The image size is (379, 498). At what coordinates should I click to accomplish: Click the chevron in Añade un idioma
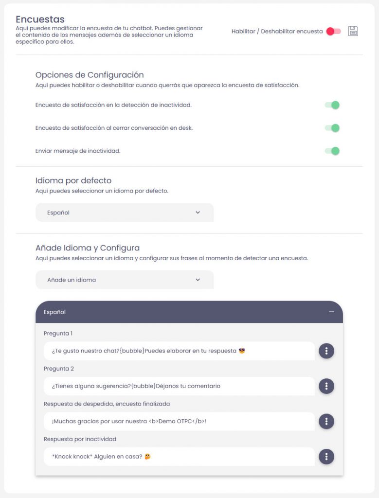pyautogui.click(x=198, y=280)
